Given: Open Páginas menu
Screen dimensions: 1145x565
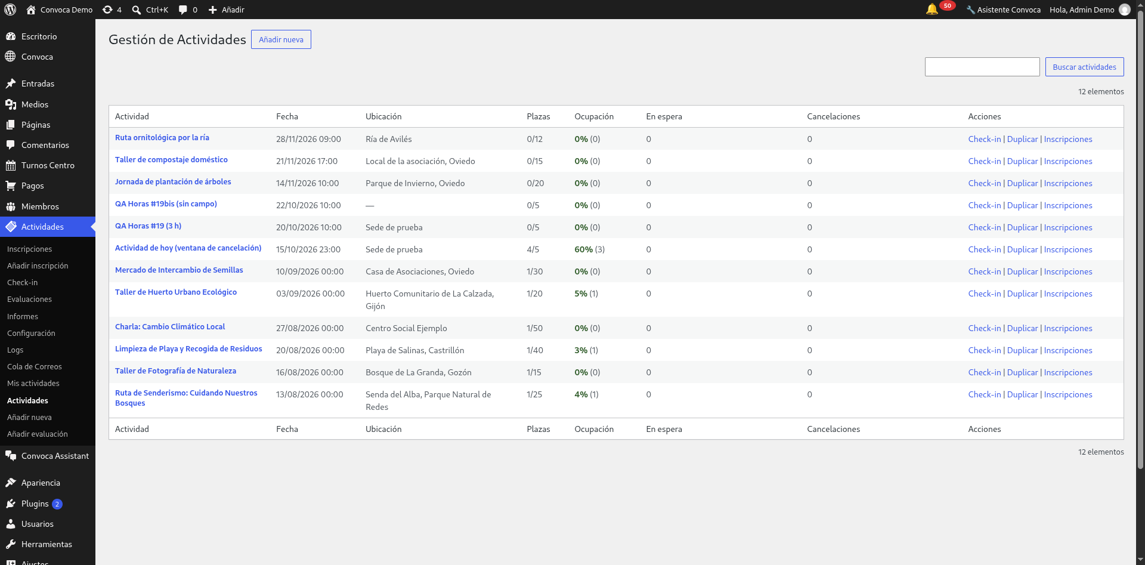Looking at the screenshot, I should [x=48, y=125].
